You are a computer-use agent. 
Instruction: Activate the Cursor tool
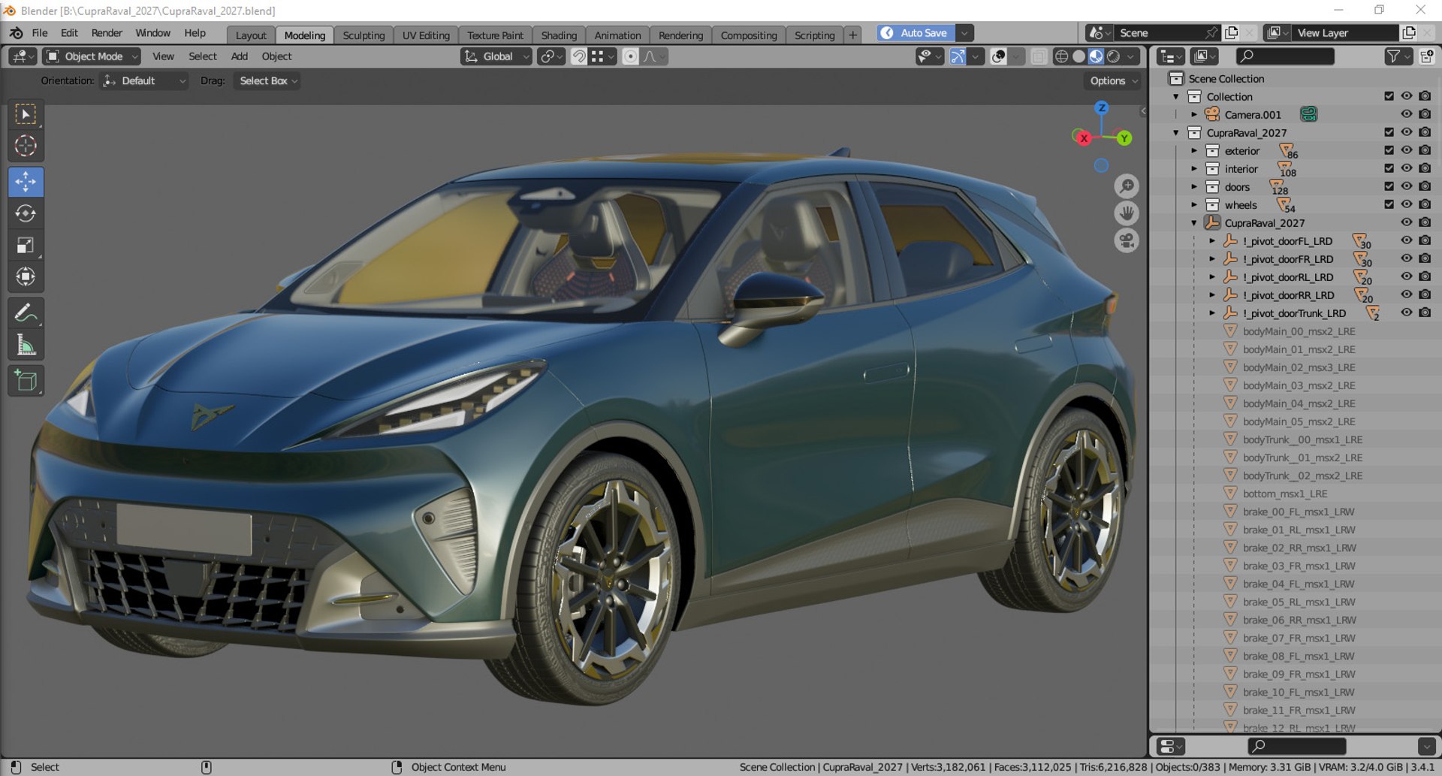click(26, 146)
